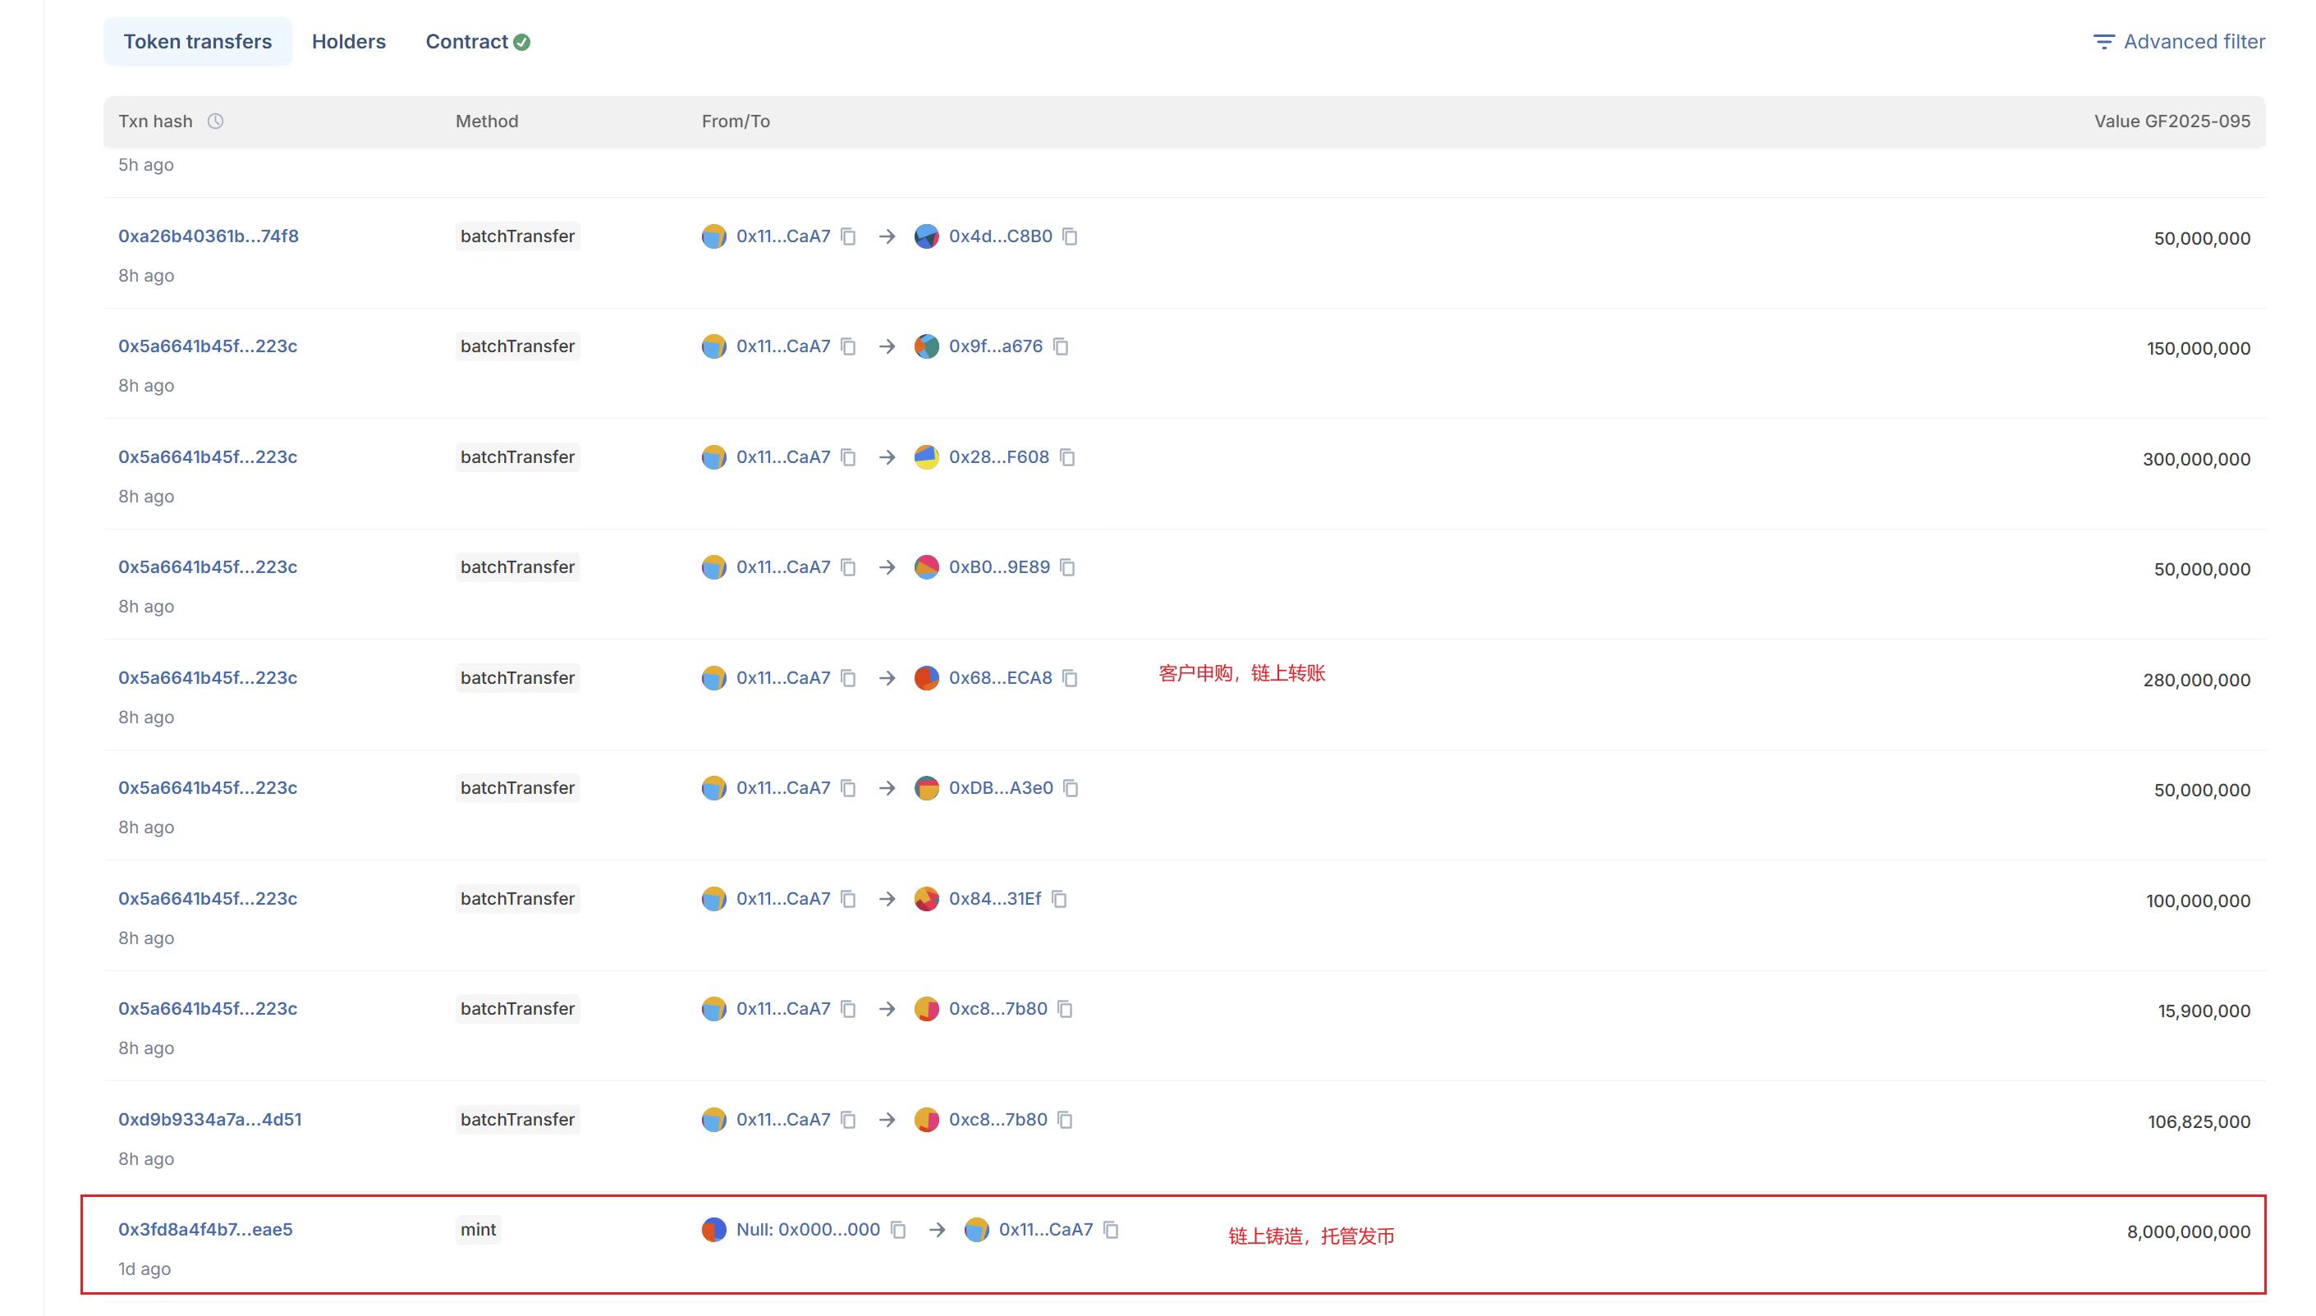Click the Method column header
The width and height of the screenshot is (2316, 1316).
(x=487, y=122)
